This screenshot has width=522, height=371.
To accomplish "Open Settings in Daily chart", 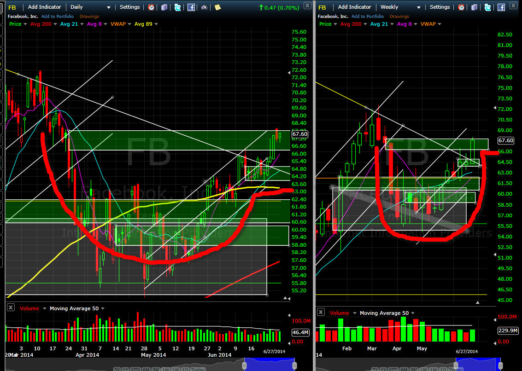I will (x=129, y=7).
